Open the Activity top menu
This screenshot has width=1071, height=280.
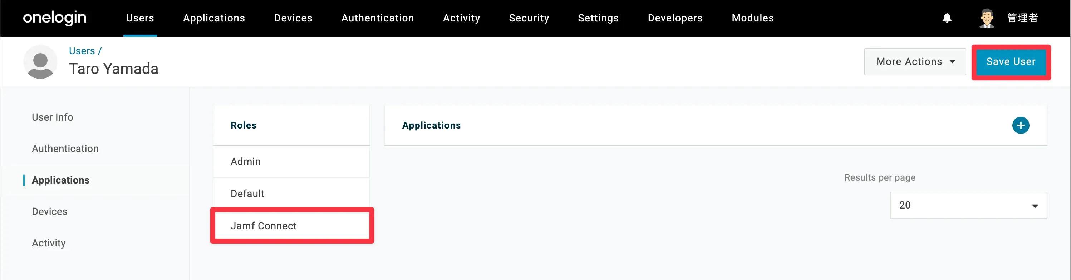click(x=461, y=18)
